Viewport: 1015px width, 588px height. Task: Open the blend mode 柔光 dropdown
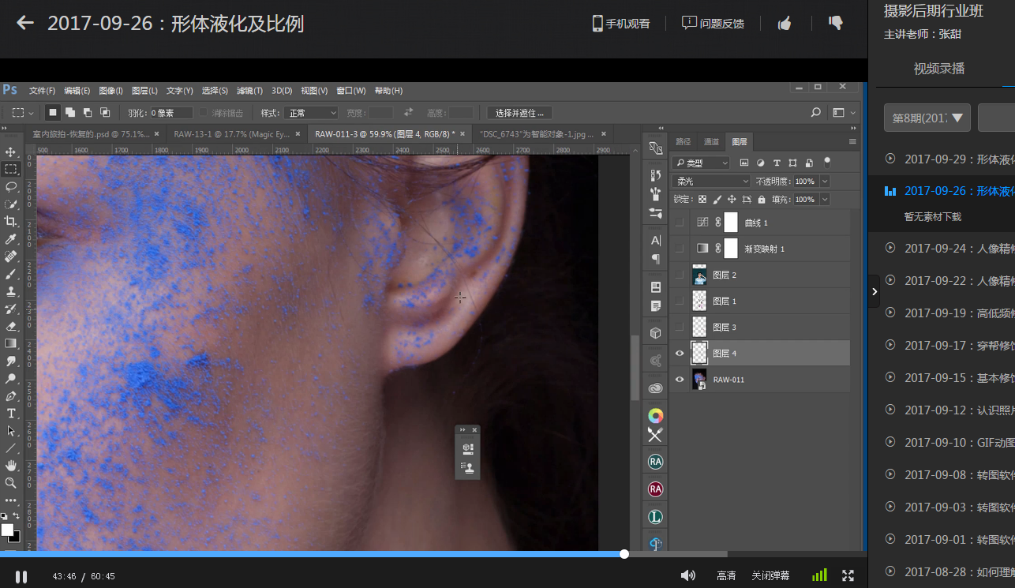coord(711,181)
